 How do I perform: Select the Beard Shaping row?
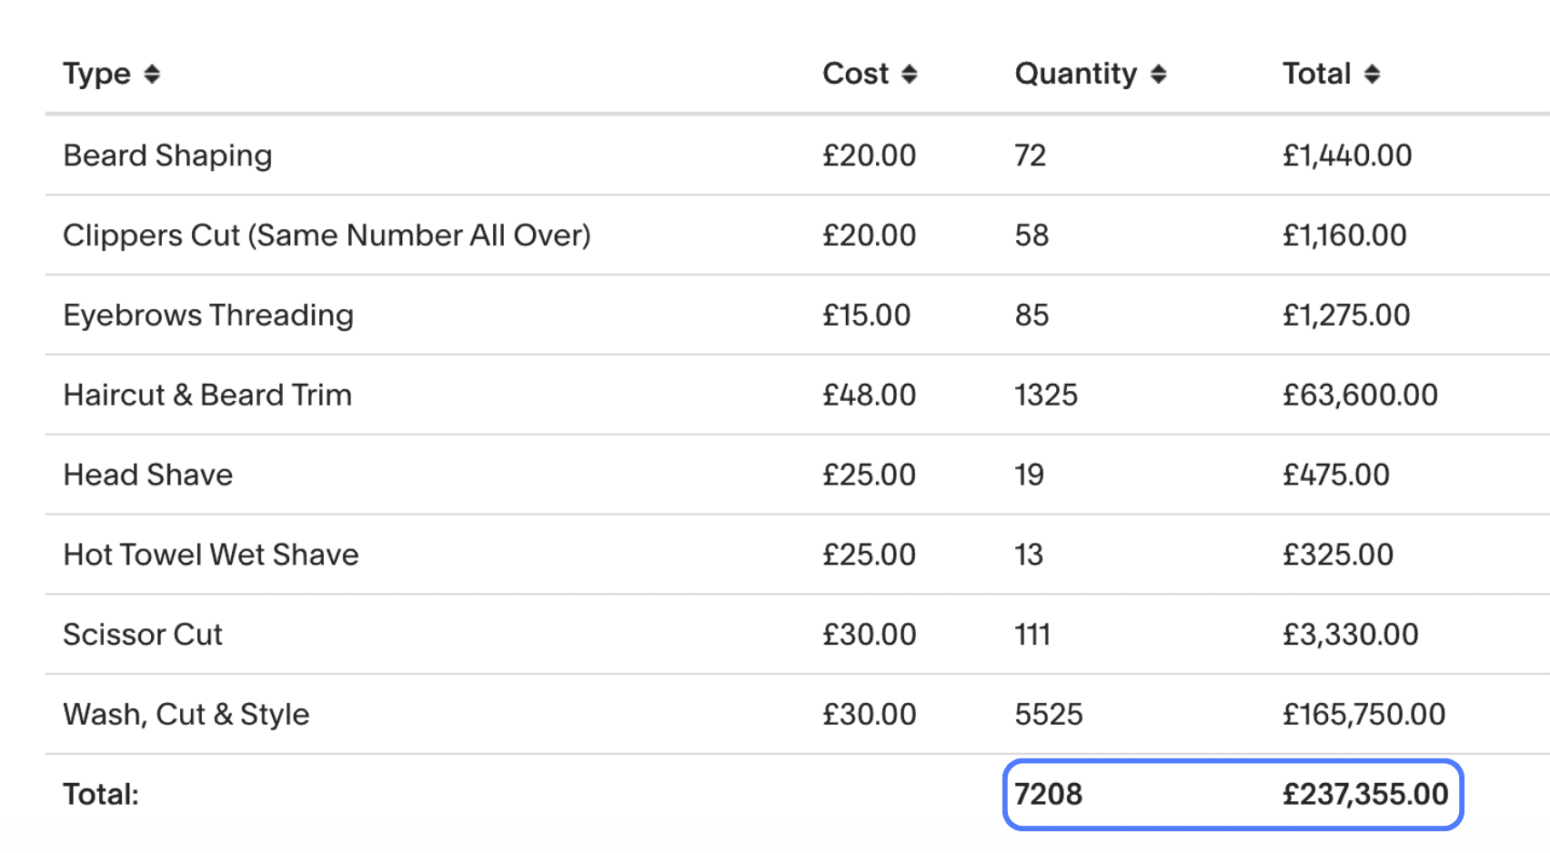click(167, 156)
